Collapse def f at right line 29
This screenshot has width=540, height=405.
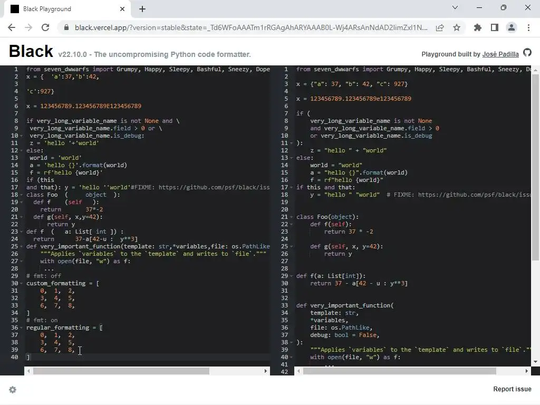[x=291, y=276]
